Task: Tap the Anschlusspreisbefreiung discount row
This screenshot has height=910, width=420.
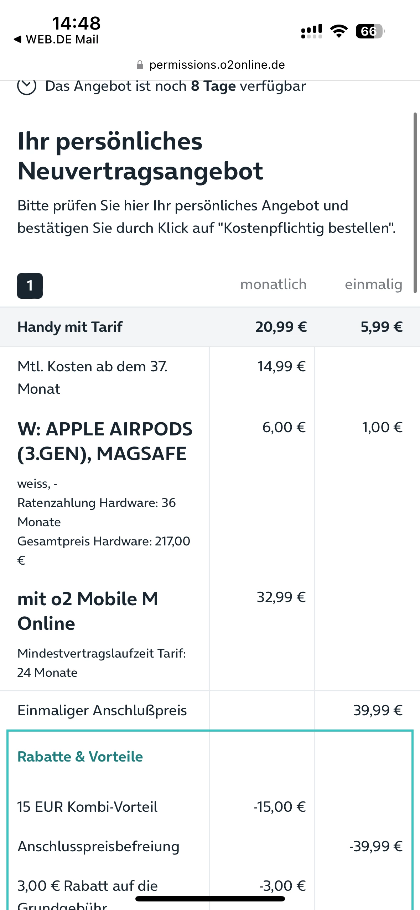Action: (x=98, y=846)
